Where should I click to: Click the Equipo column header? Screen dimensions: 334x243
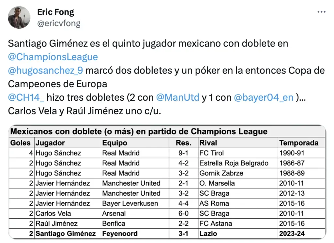pos(114,143)
